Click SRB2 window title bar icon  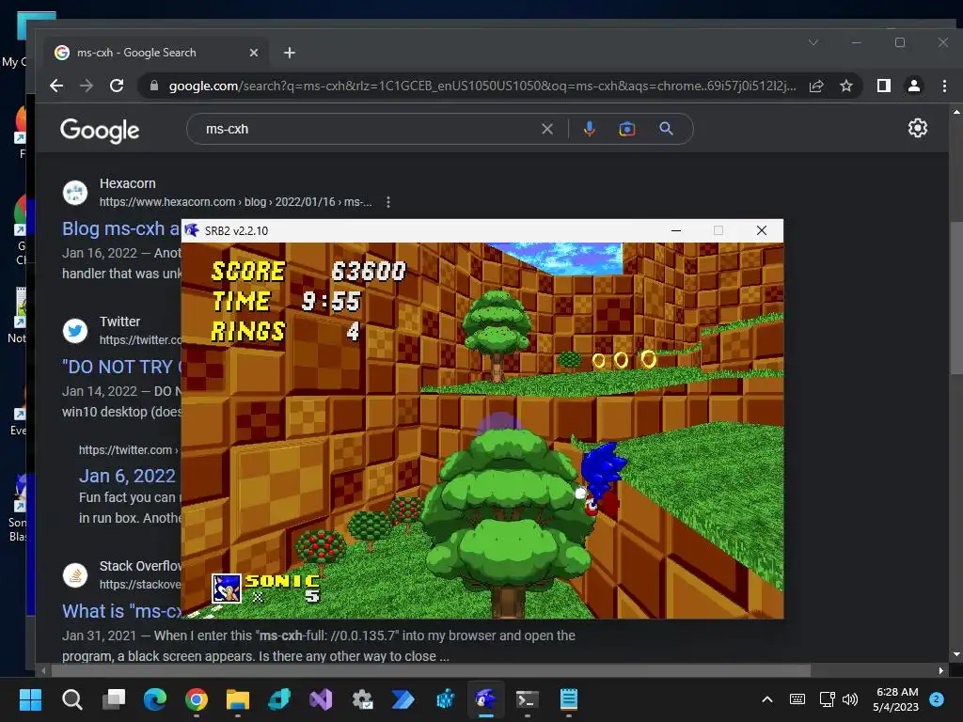click(x=192, y=230)
